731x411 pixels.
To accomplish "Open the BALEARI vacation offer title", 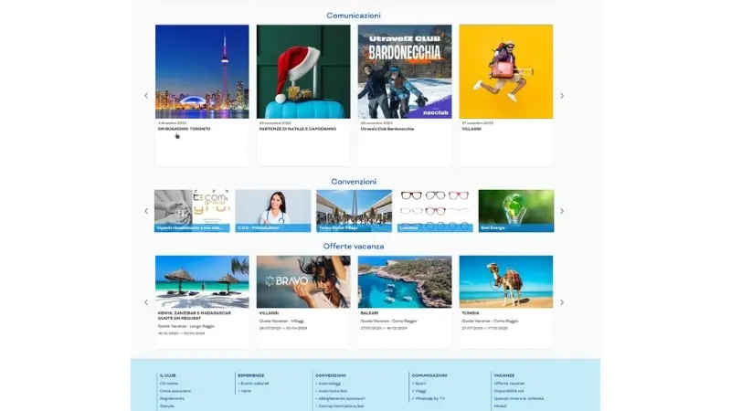I will pyautogui.click(x=369, y=313).
